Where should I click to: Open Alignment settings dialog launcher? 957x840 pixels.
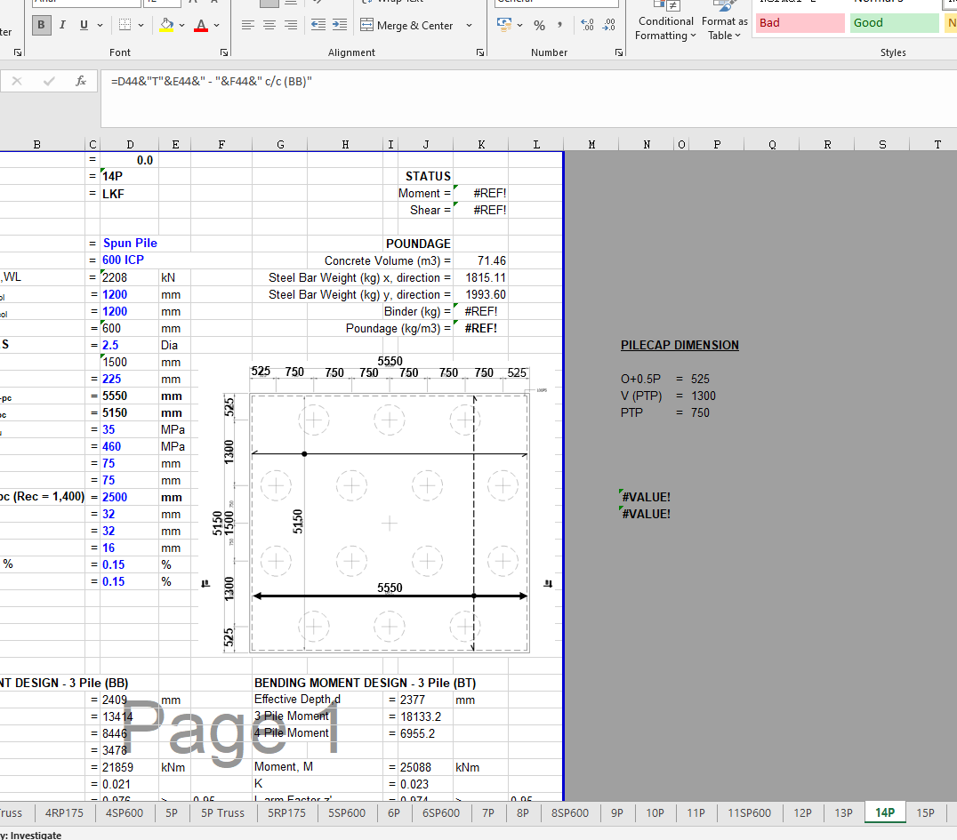pos(480,53)
